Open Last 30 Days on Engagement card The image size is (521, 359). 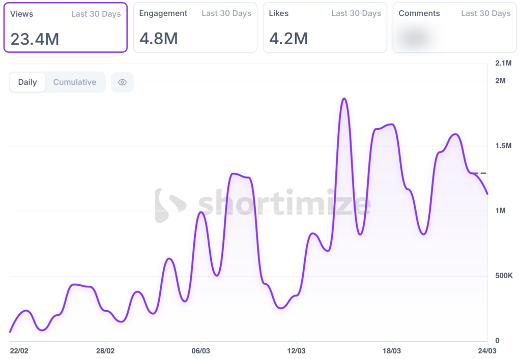tap(226, 14)
